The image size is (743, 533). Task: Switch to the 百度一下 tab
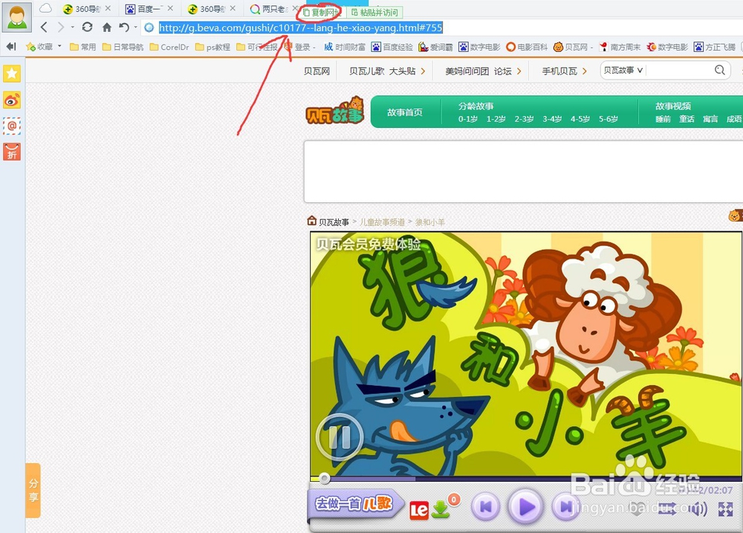click(145, 9)
